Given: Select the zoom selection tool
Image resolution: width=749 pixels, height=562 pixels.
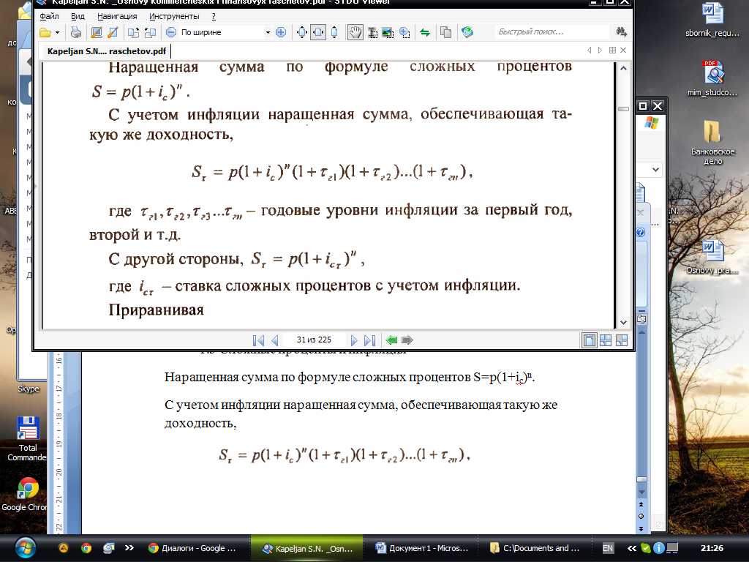Looking at the screenshot, I should point(404,32).
